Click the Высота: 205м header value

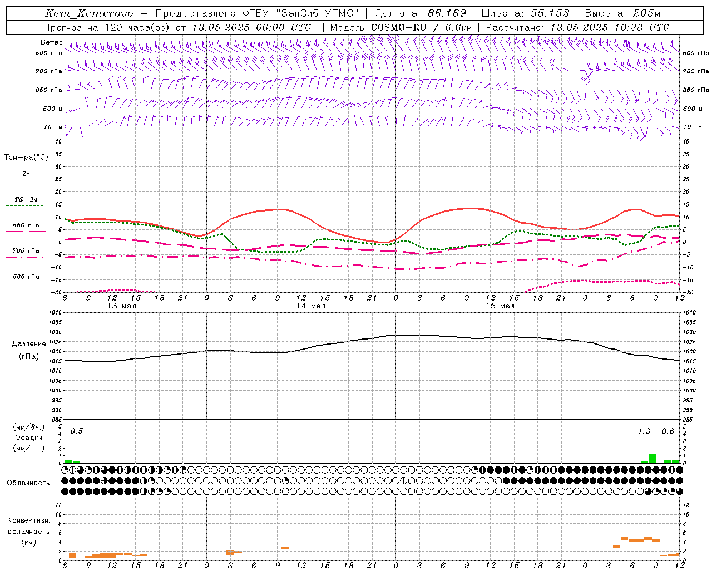623,13
